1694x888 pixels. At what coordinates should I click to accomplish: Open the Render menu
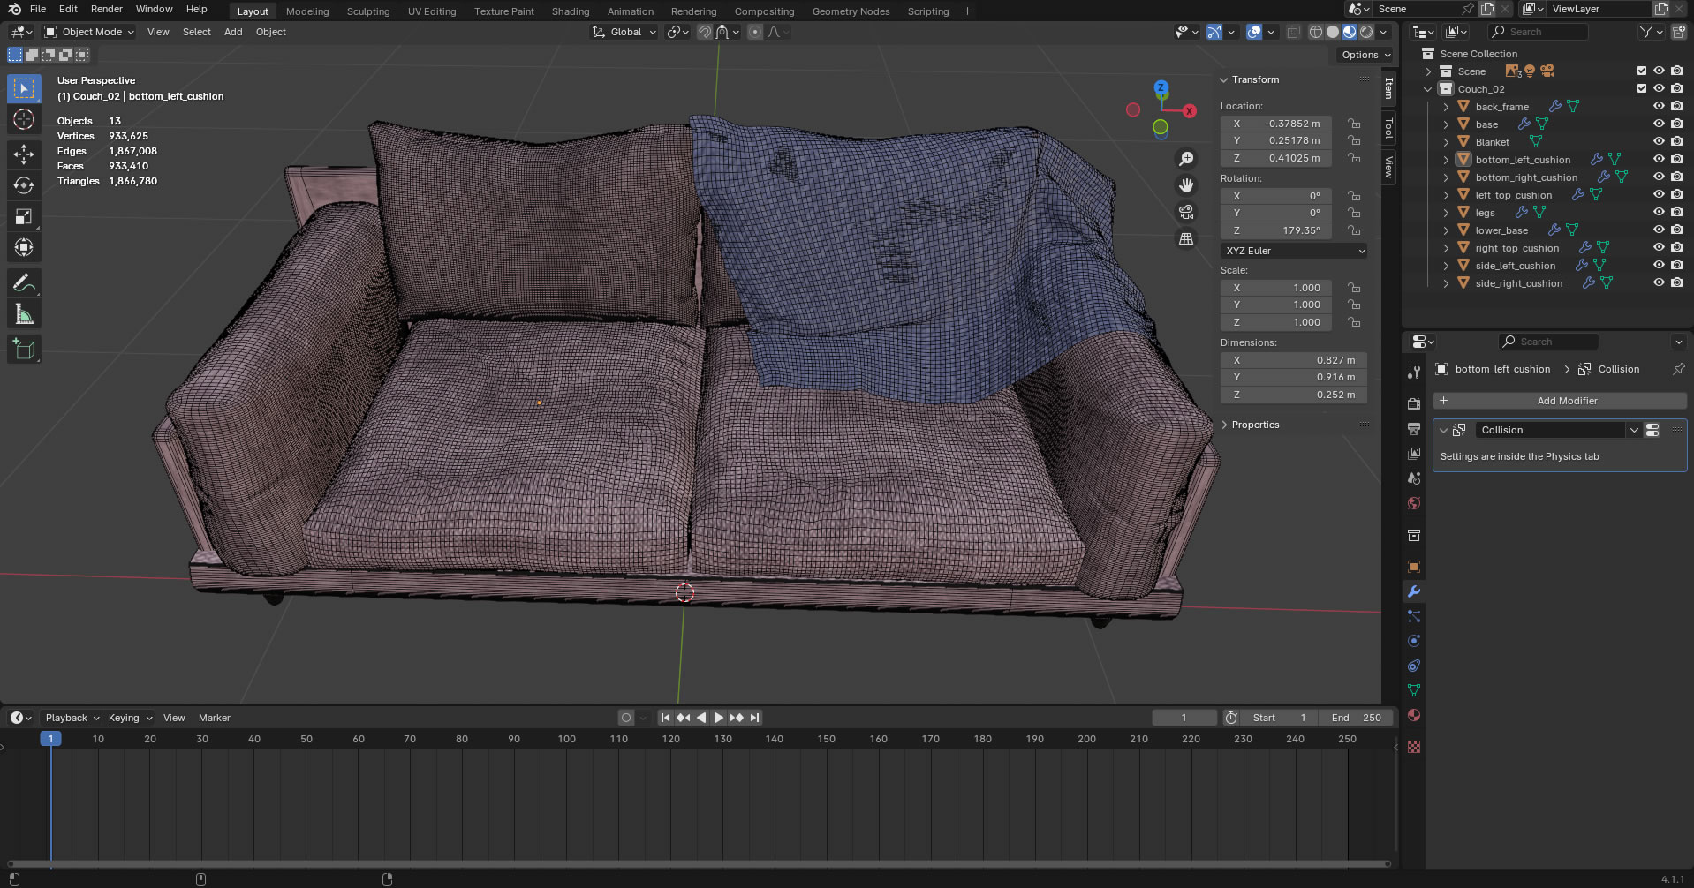point(106,9)
